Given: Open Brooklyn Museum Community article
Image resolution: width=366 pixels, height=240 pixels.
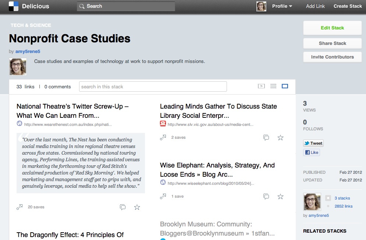Looking at the screenshot, I should point(217,229).
